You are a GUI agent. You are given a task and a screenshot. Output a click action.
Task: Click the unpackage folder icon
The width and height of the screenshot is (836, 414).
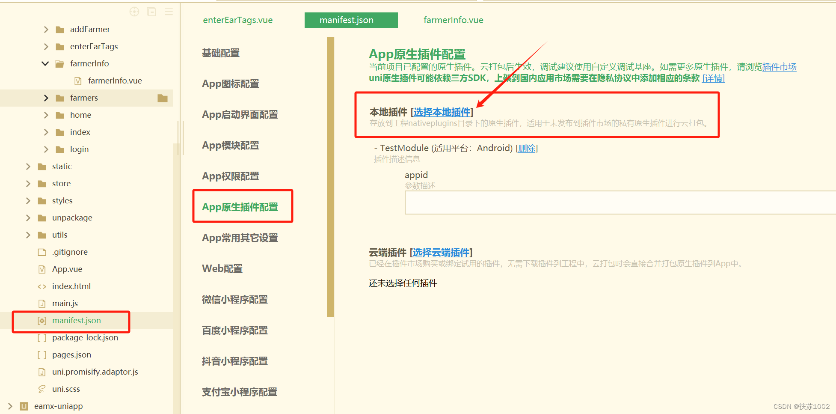[x=42, y=218]
